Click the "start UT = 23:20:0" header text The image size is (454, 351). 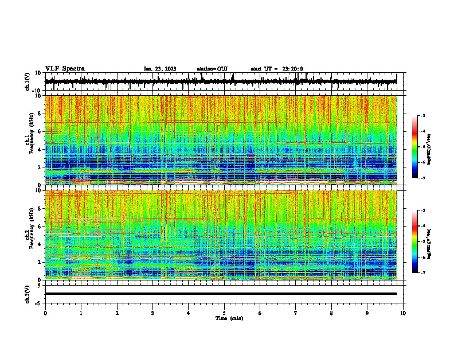click(x=277, y=69)
